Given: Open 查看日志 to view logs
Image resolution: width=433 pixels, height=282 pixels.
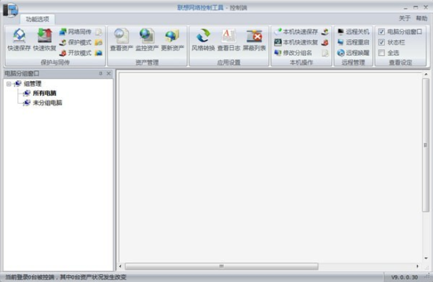Looking at the screenshot, I should [228, 39].
